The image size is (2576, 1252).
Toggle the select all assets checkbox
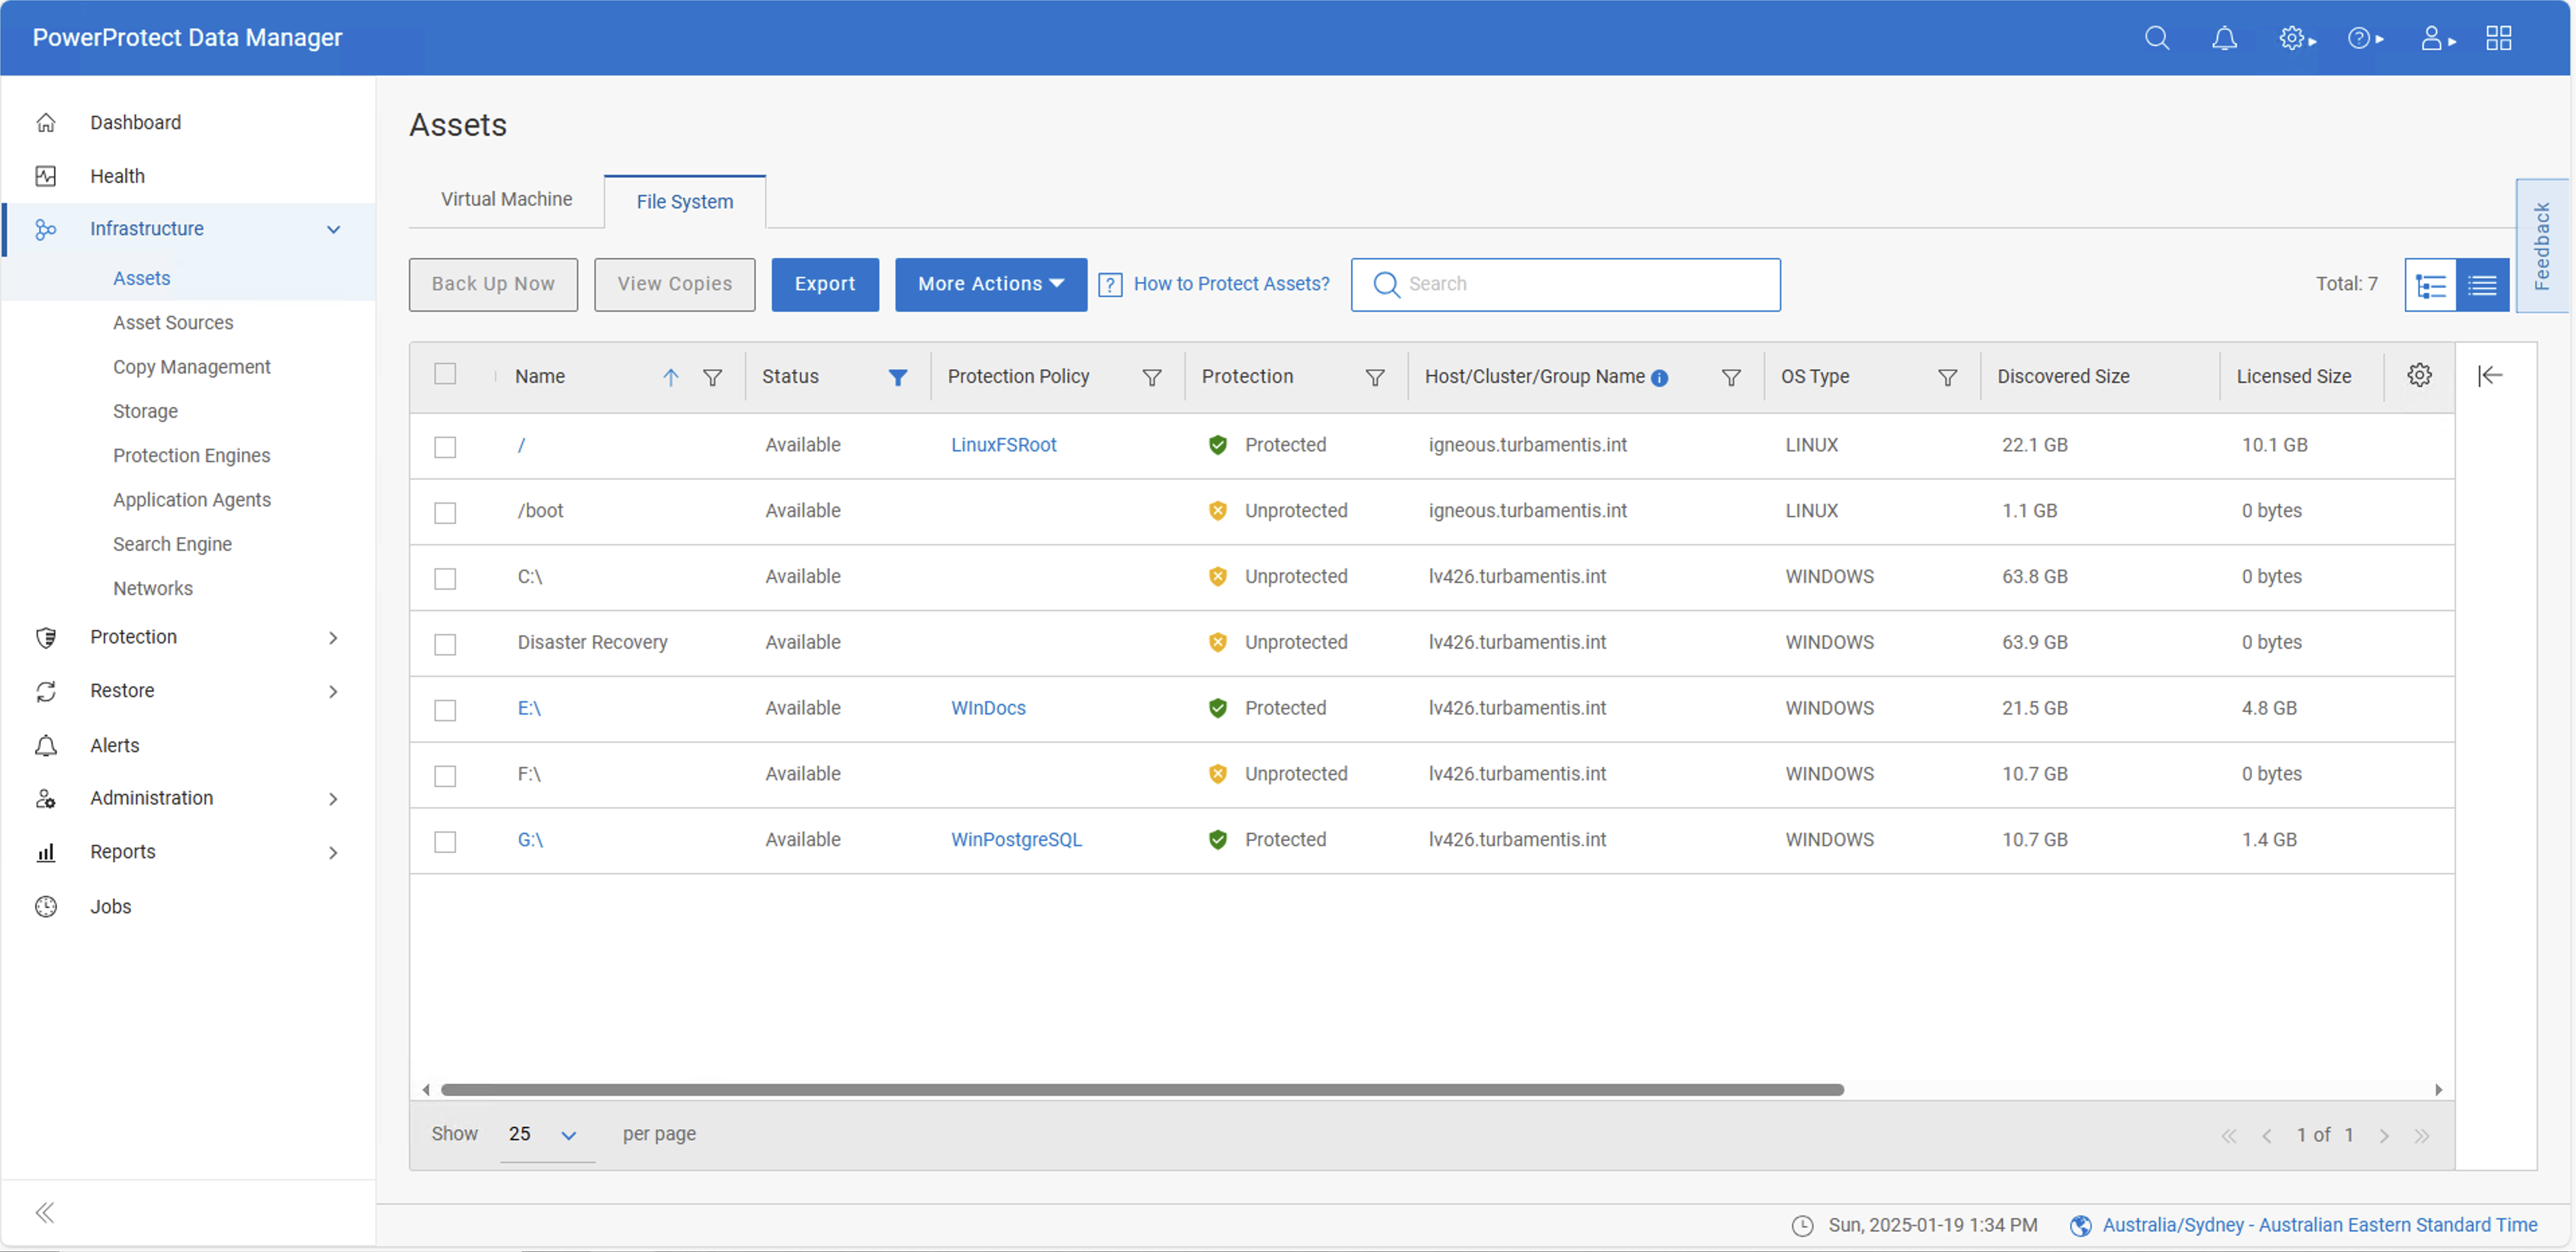pos(445,374)
